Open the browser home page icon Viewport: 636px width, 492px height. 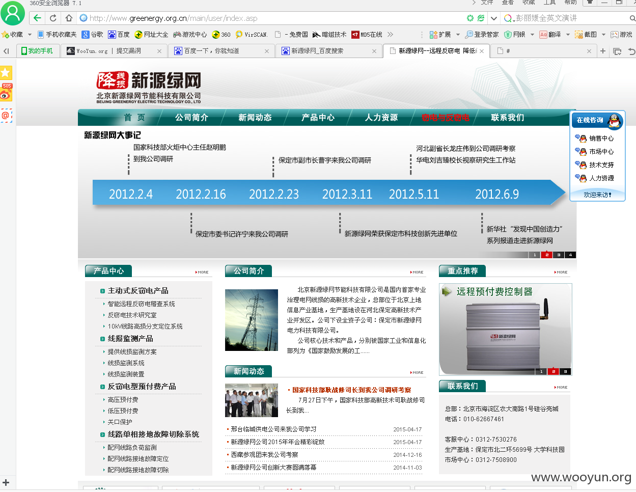pyautogui.click(x=69, y=18)
